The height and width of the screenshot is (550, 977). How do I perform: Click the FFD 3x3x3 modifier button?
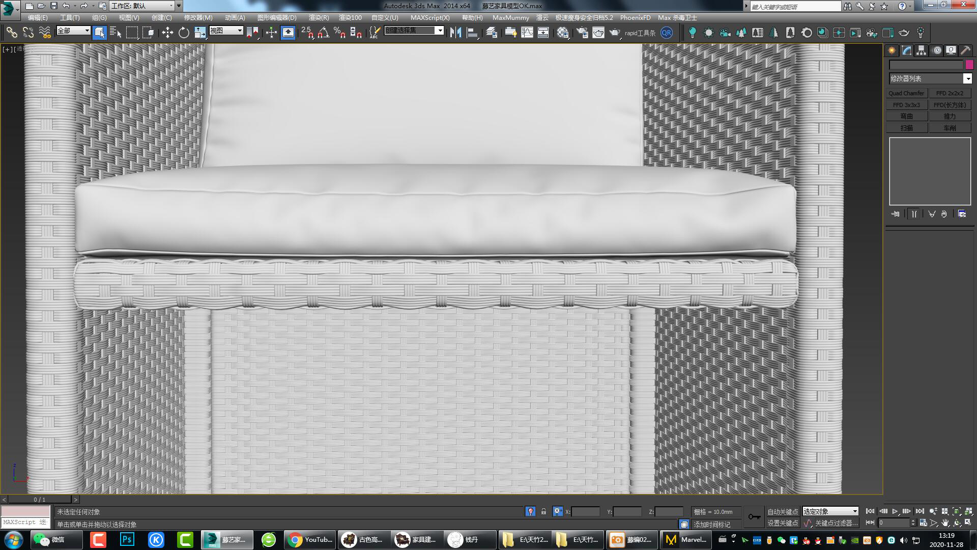click(906, 105)
